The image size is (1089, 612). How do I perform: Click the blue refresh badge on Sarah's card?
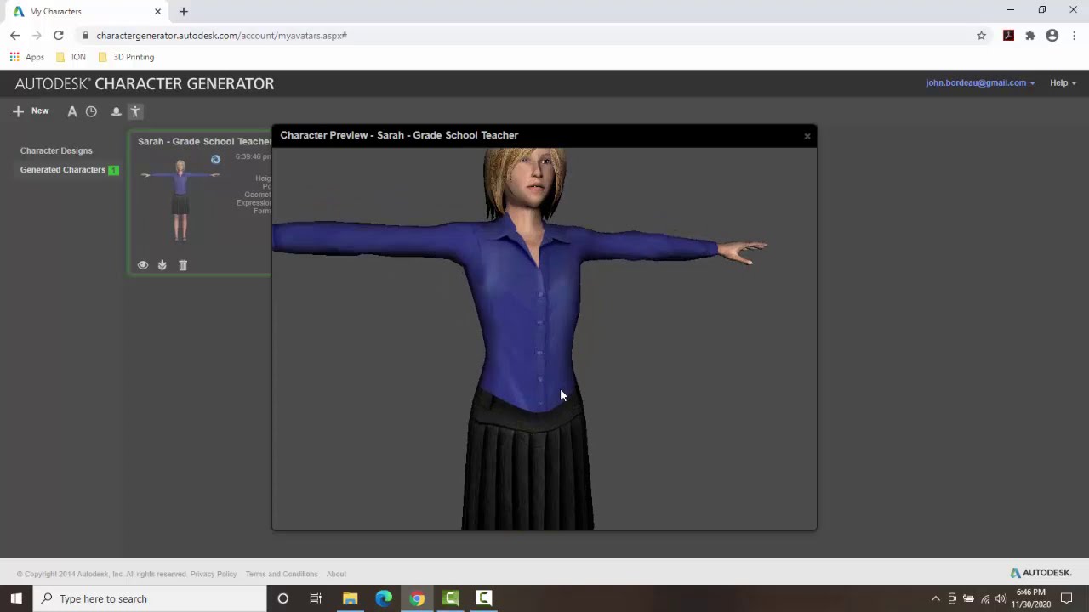pyautogui.click(x=215, y=159)
